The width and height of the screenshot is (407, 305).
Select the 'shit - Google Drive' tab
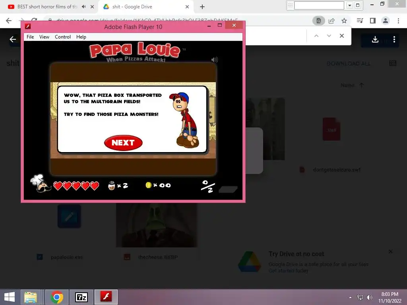click(132, 7)
